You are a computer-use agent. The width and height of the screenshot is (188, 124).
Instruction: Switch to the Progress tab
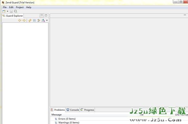[x=87, y=110]
